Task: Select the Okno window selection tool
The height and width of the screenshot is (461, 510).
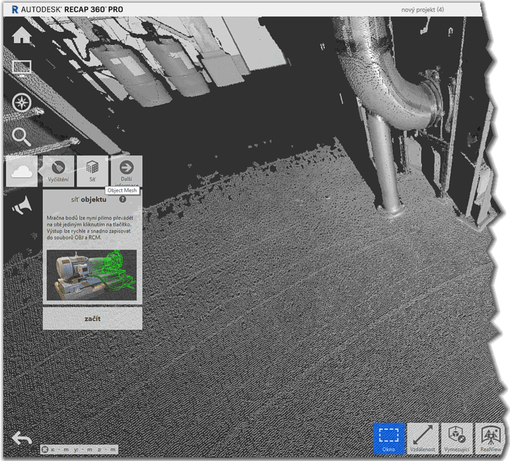Action: [x=389, y=438]
